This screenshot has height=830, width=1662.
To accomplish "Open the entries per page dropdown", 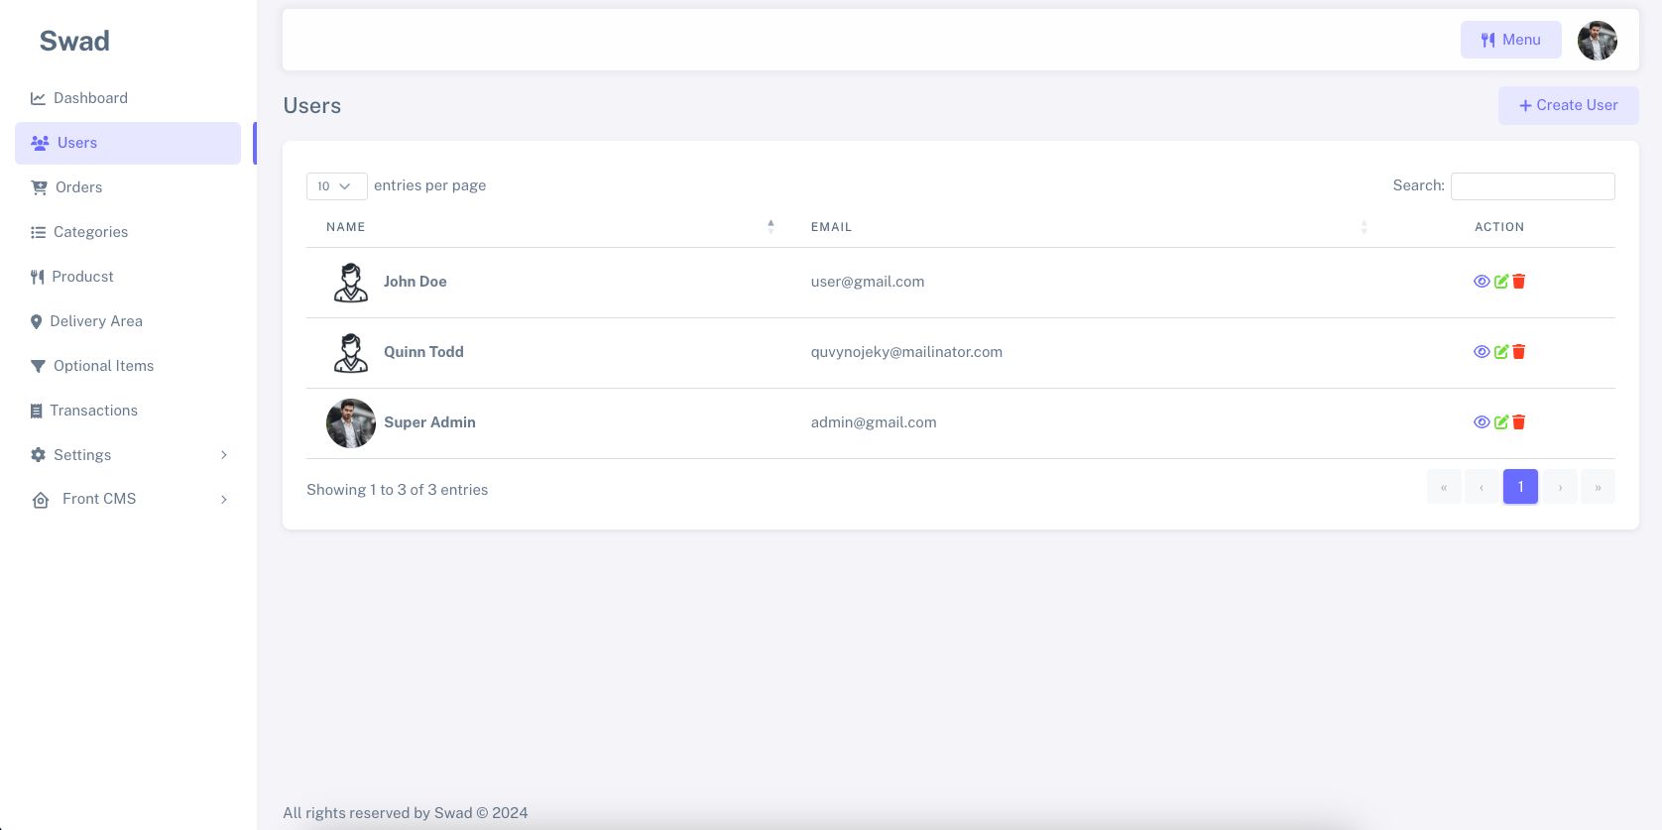I will coord(336,186).
